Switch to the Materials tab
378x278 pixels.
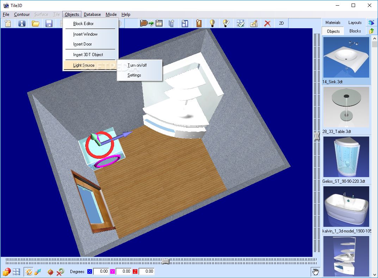pyautogui.click(x=333, y=23)
